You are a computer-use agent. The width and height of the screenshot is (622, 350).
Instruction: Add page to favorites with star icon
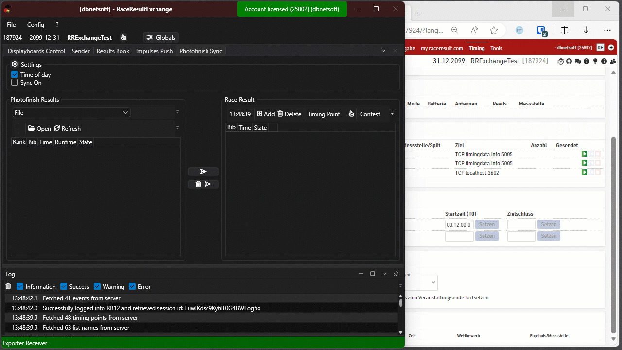(x=494, y=30)
